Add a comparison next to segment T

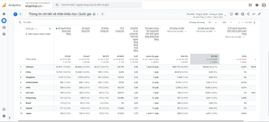[20, 14]
